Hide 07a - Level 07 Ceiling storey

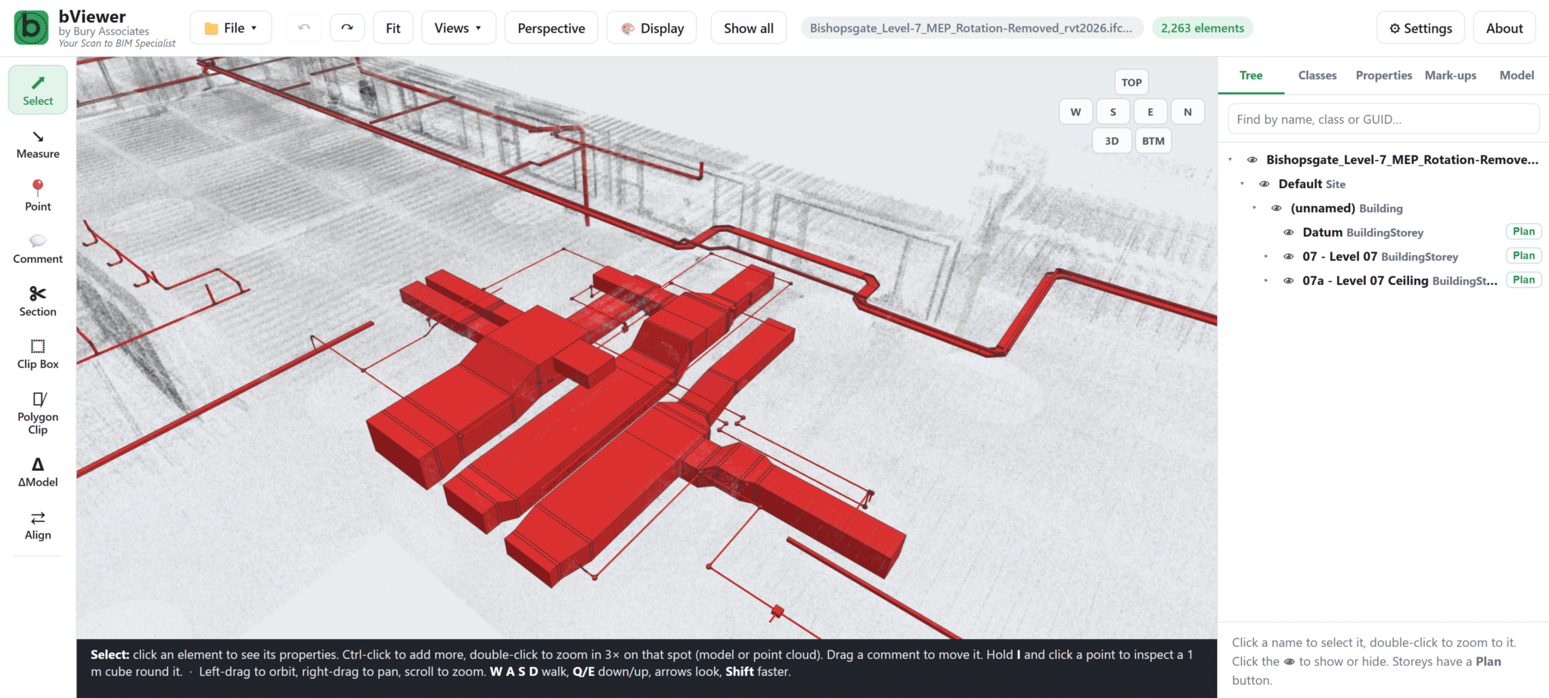[x=1289, y=281]
